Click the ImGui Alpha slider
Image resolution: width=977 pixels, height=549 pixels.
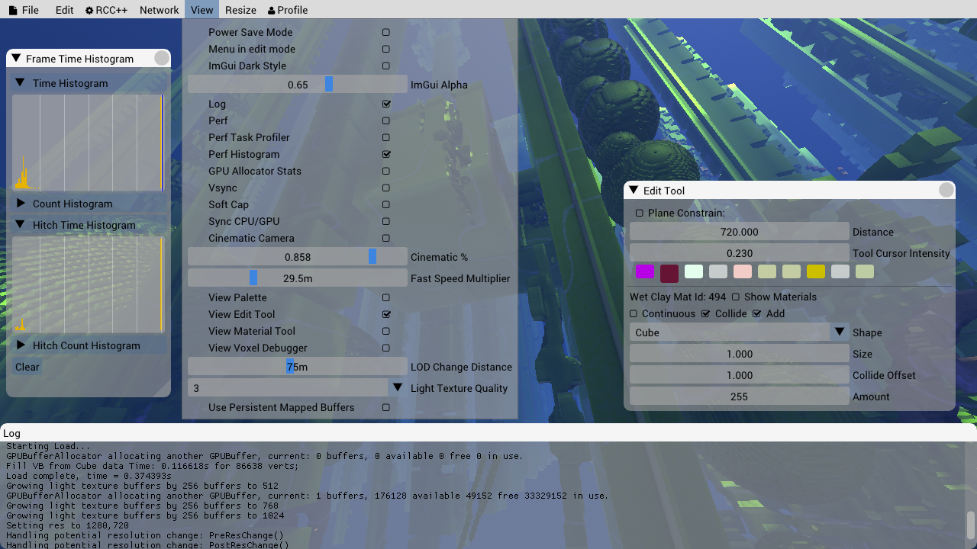(x=298, y=85)
